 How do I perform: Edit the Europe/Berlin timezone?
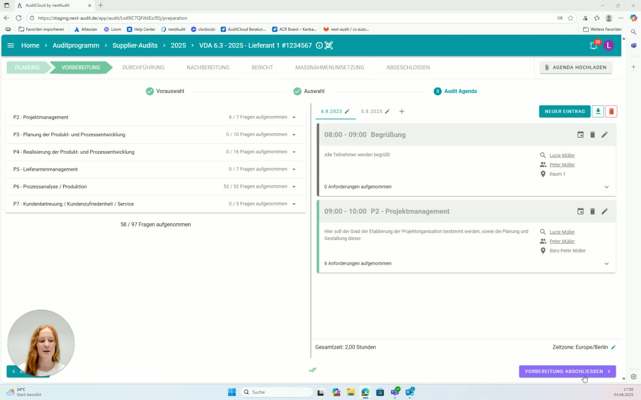(x=614, y=347)
